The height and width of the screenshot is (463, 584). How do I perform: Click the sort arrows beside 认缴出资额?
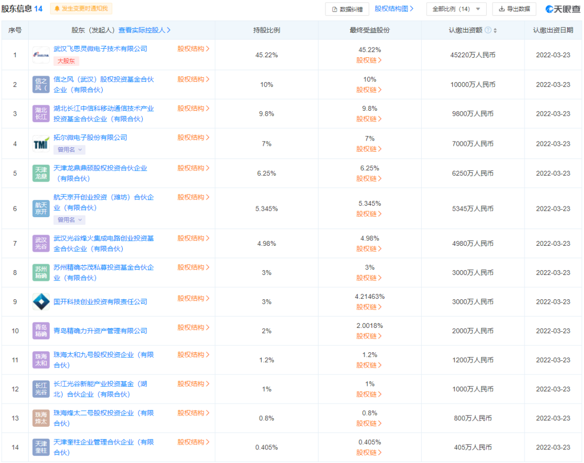(x=495, y=30)
